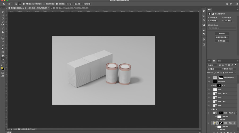This screenshot has width=239, height=133.
Task: Hide the reflection layer
Action: tap(209, 82)
